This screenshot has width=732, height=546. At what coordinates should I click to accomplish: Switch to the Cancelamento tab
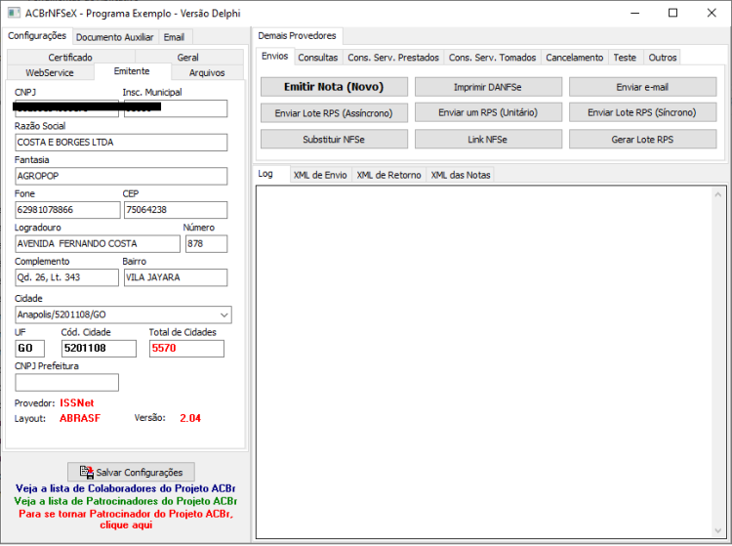pos(574,58)
